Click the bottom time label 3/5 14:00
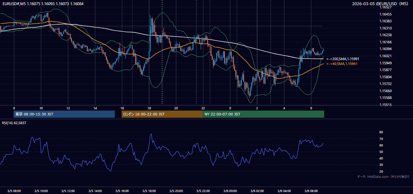Viewport: 413px width, 194px height. pyautogui.click(x=95, y=191)
